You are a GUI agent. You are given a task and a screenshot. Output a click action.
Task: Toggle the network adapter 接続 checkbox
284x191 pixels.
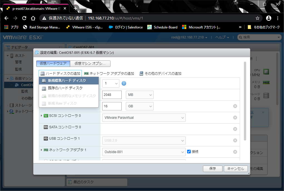189,152
